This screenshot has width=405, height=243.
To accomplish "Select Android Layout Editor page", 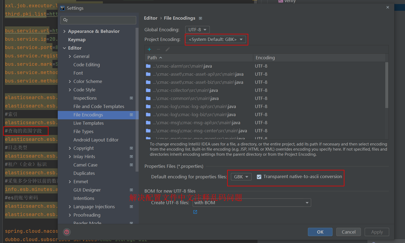I will pos(96,140).
